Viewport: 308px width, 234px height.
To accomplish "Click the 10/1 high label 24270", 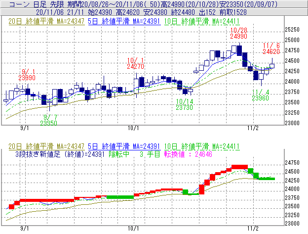I will pos(136,63).
